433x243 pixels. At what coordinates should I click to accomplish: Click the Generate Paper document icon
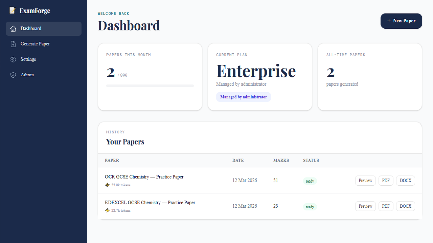[x=13, y=44]
